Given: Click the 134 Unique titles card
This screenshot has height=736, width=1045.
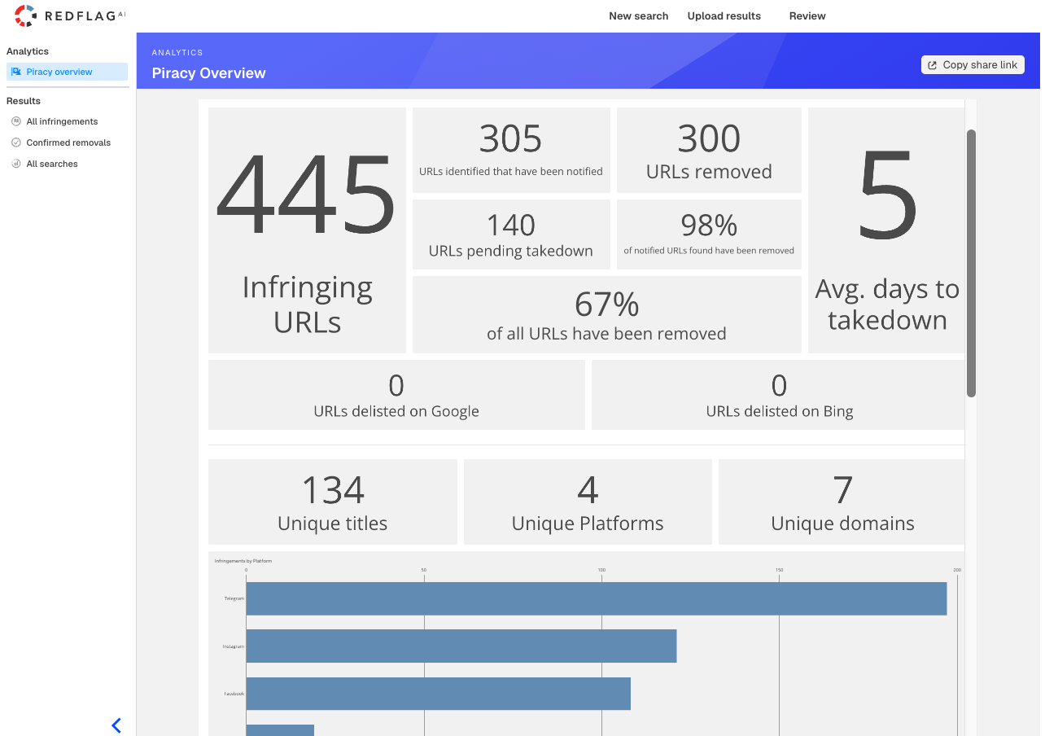Looking at the screenshot, I should click(x=332, y=502).
